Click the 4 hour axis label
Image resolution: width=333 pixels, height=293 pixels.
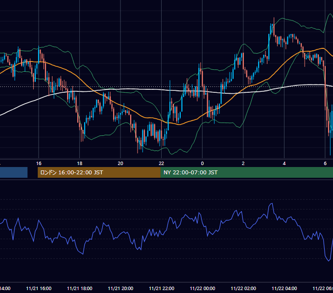click(x=284, y=164)
